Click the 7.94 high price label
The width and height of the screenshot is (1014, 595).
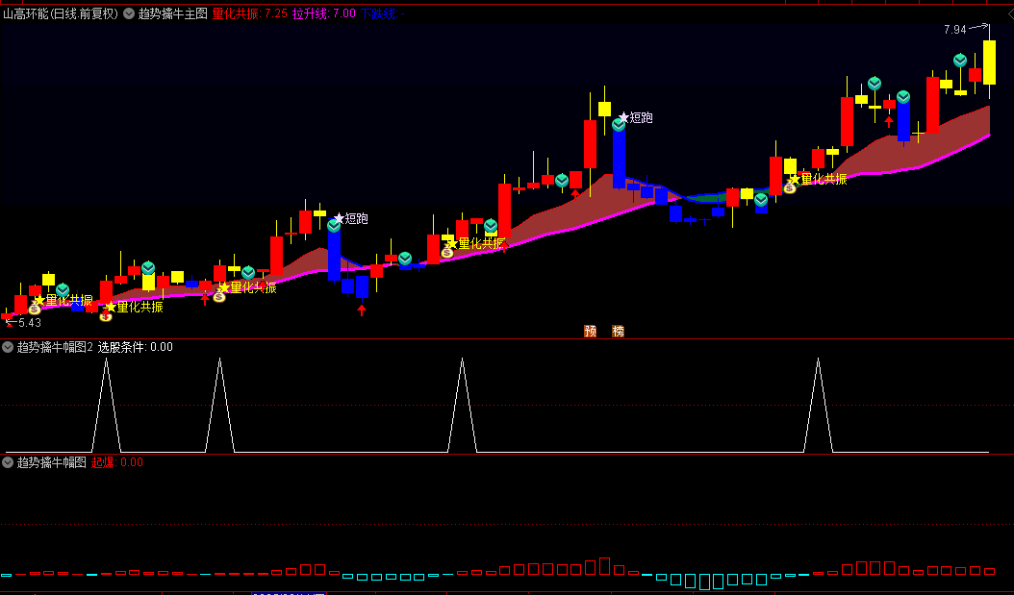point(955,29)
